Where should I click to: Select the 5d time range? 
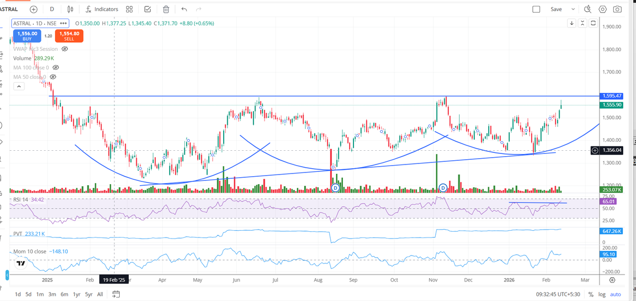coord(30,294)
